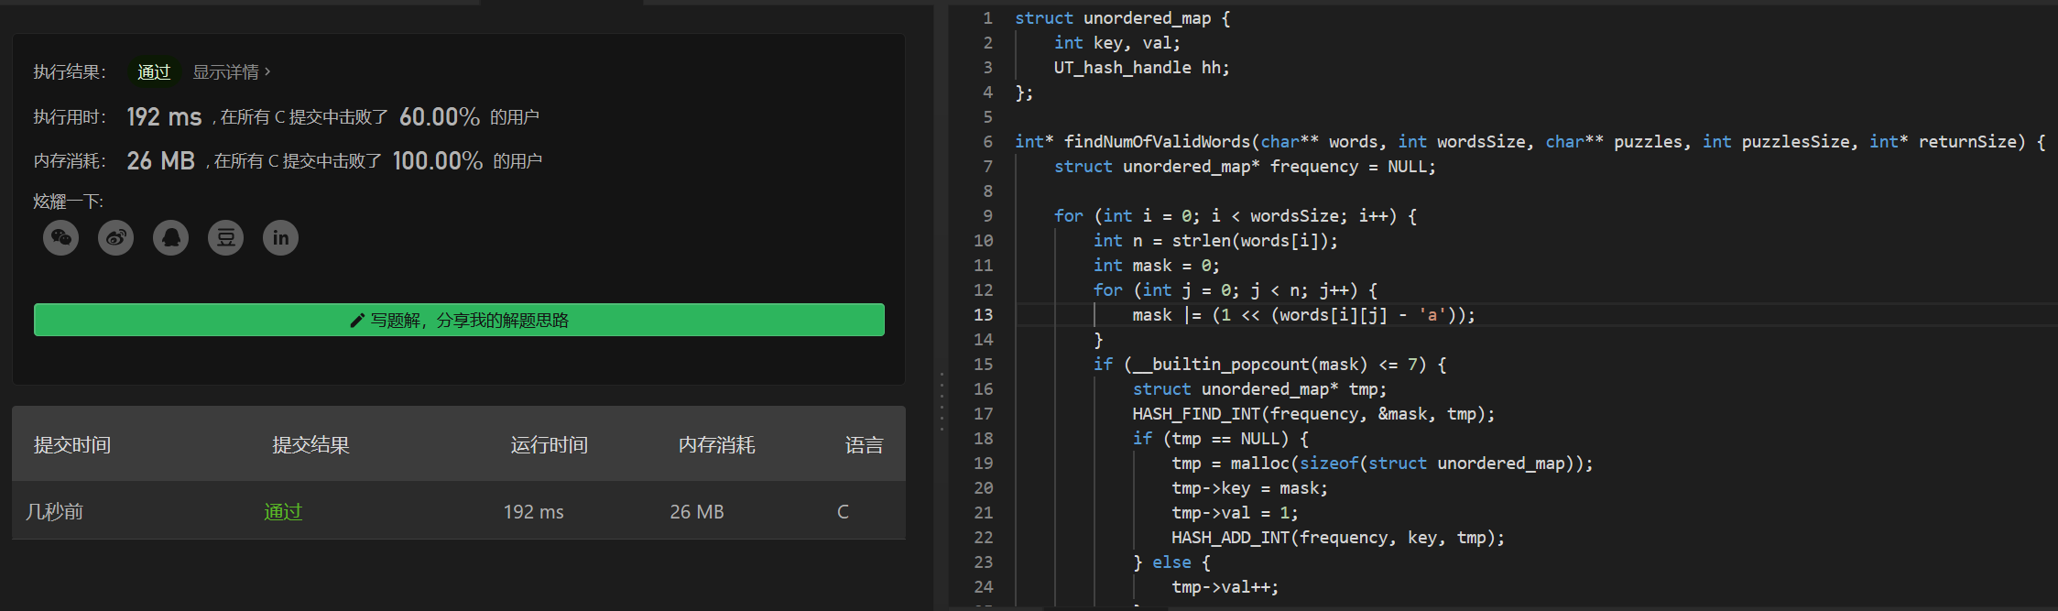Open the 通过 submission result link

(x=283, y=512)
